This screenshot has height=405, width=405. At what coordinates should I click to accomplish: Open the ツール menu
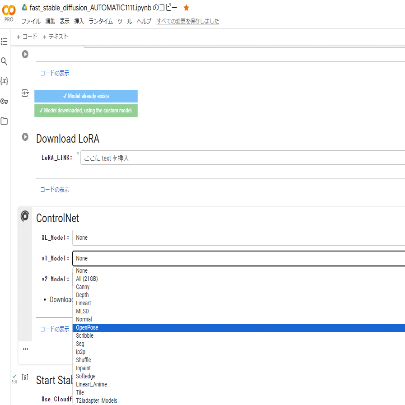(x=125, y=21)
